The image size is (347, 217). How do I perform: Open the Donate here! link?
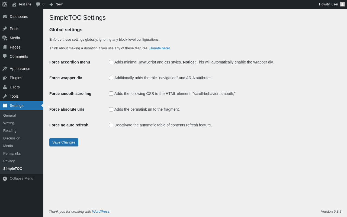click(159, 48)
